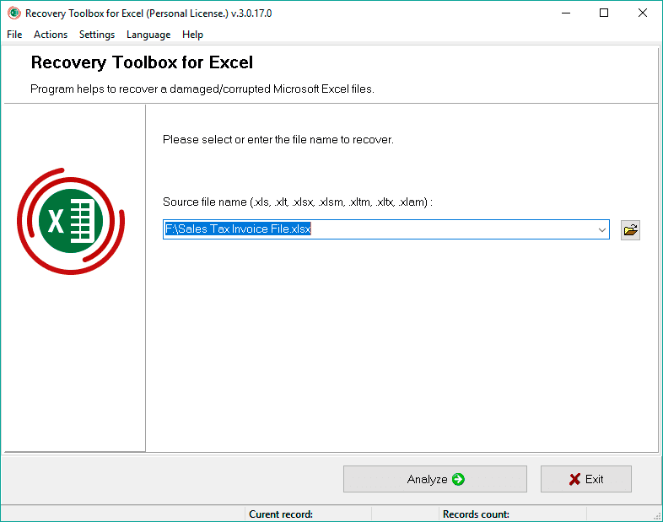Click the 'Records count:' status bar label

click(476, 514)
